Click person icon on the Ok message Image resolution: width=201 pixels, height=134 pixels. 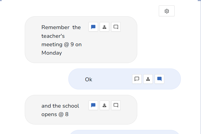point(148,79)
